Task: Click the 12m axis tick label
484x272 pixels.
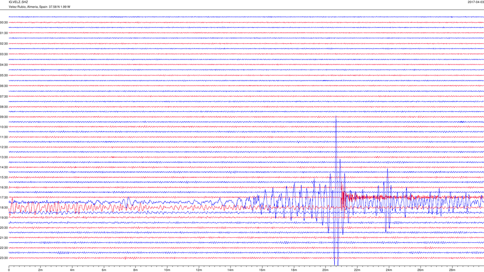Action: click(199, 270)
